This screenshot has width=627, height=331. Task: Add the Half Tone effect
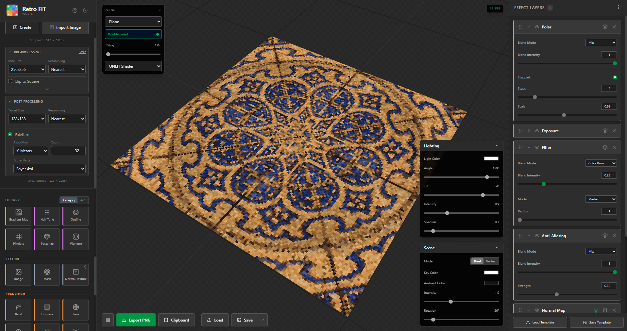pyautogui.click(x=47, y=216)
